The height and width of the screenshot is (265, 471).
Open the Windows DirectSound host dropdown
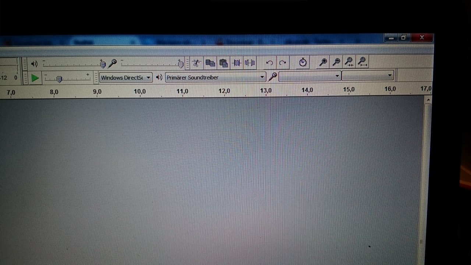click(x=126, y=78)
